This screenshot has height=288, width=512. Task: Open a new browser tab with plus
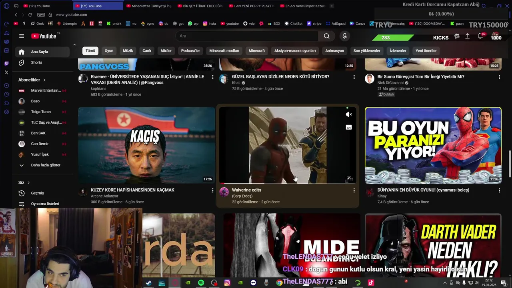[x=332, y=6]
